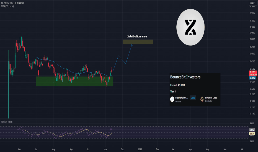Click the BounceBit Investors heading

tap(185, 77)
